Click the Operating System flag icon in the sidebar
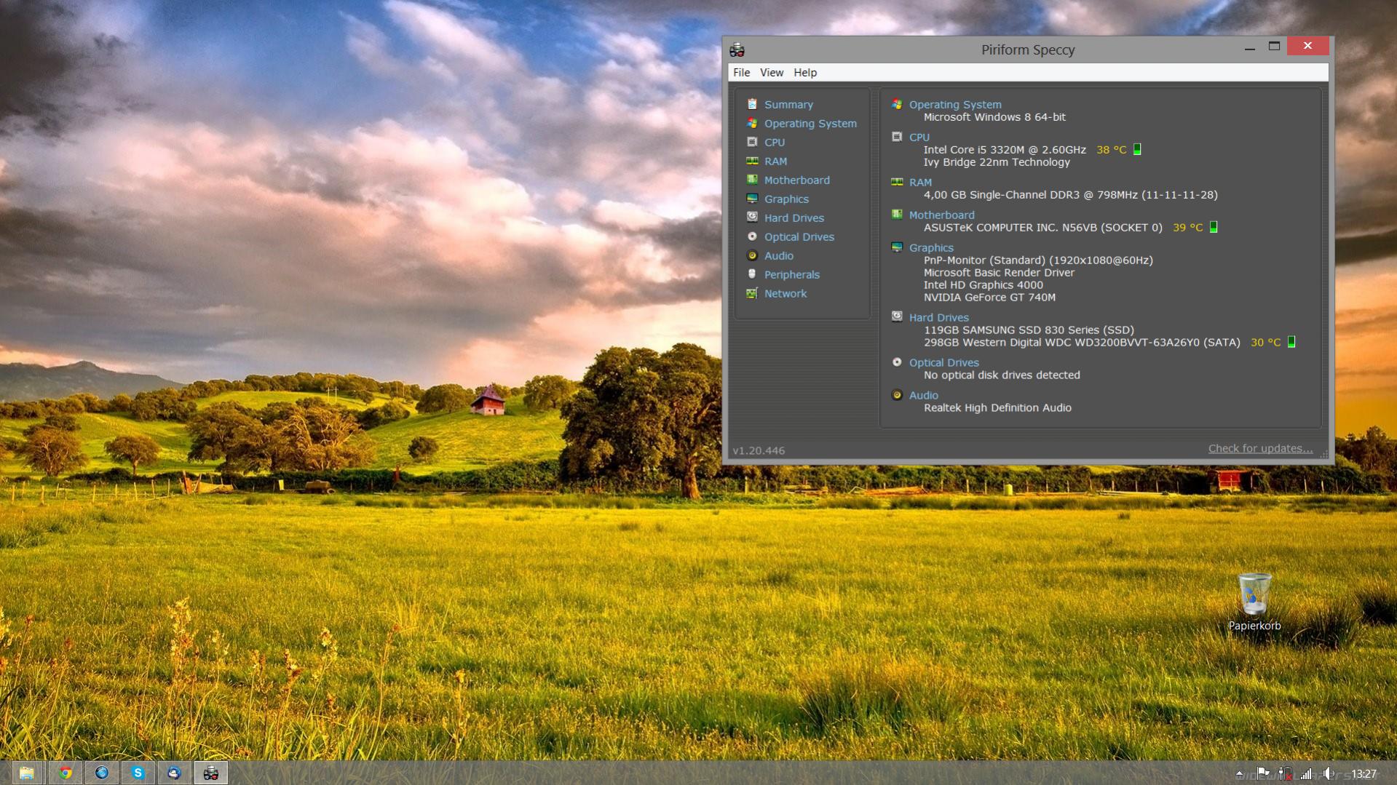 [752, 123]
